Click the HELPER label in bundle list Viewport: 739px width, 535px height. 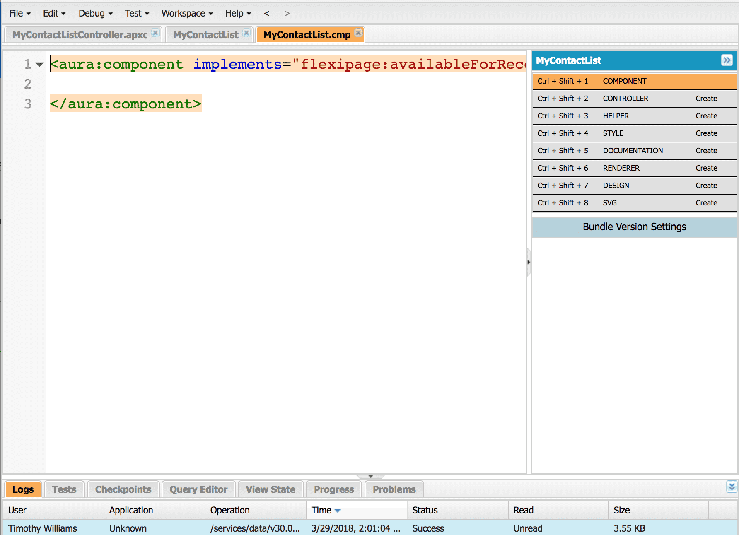pos(616,116)
